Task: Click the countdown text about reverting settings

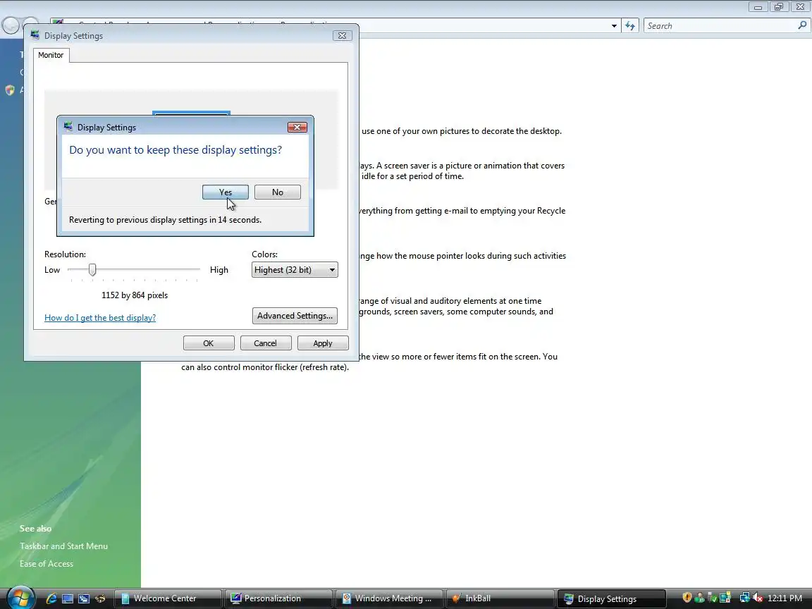Action: coord(165,220)
